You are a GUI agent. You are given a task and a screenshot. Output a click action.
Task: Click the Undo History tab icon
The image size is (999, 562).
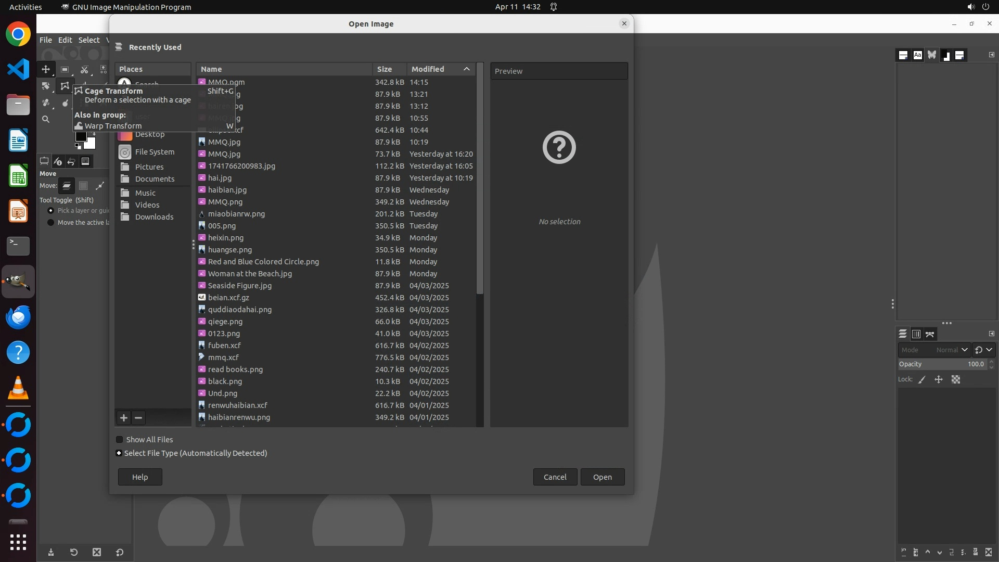71,161
